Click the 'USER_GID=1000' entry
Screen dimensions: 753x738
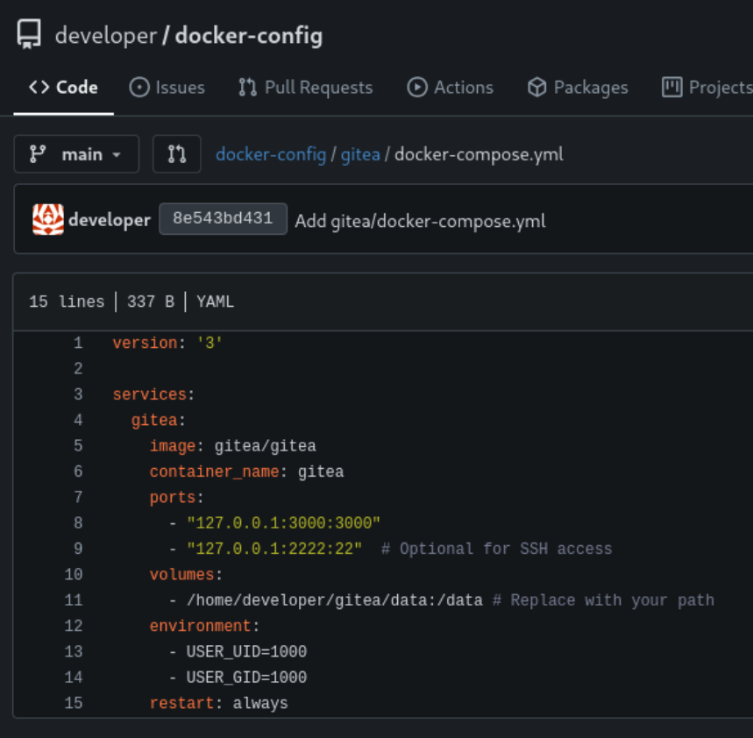tap(246, 678)
